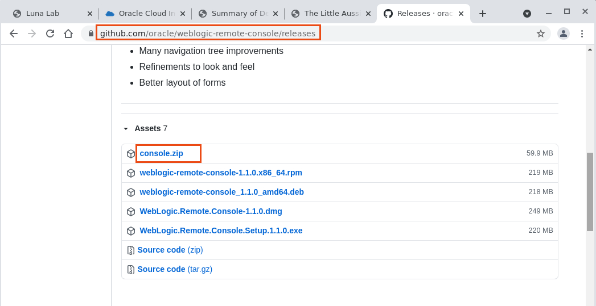Open the tab search dropdown arrow
596x306 pixels.
click(527, 14)
